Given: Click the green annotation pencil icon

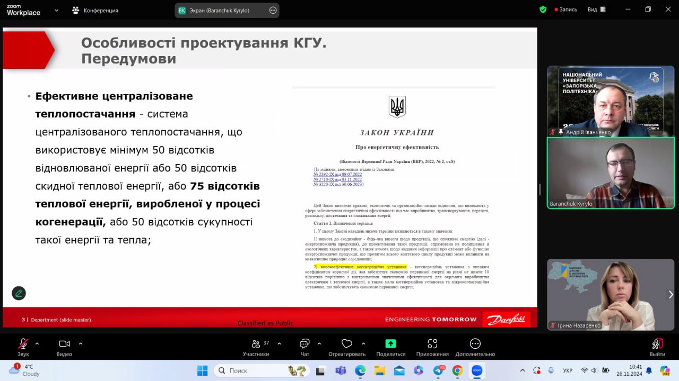Looking at the screenshot, I should 19,293.
